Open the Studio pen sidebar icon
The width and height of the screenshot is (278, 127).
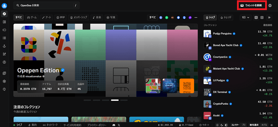point(4,54)
